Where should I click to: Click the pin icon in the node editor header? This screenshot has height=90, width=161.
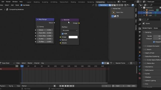(x=93, y=5)
